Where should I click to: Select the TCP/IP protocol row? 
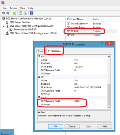click(92, 31)
